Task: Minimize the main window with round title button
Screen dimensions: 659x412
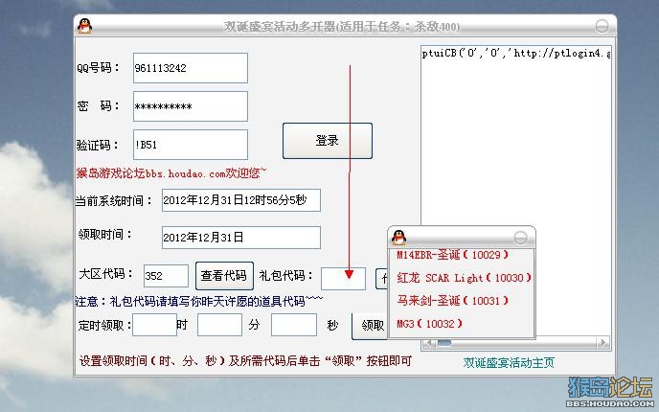Action: pyautogui.click(x=602, y=26)
